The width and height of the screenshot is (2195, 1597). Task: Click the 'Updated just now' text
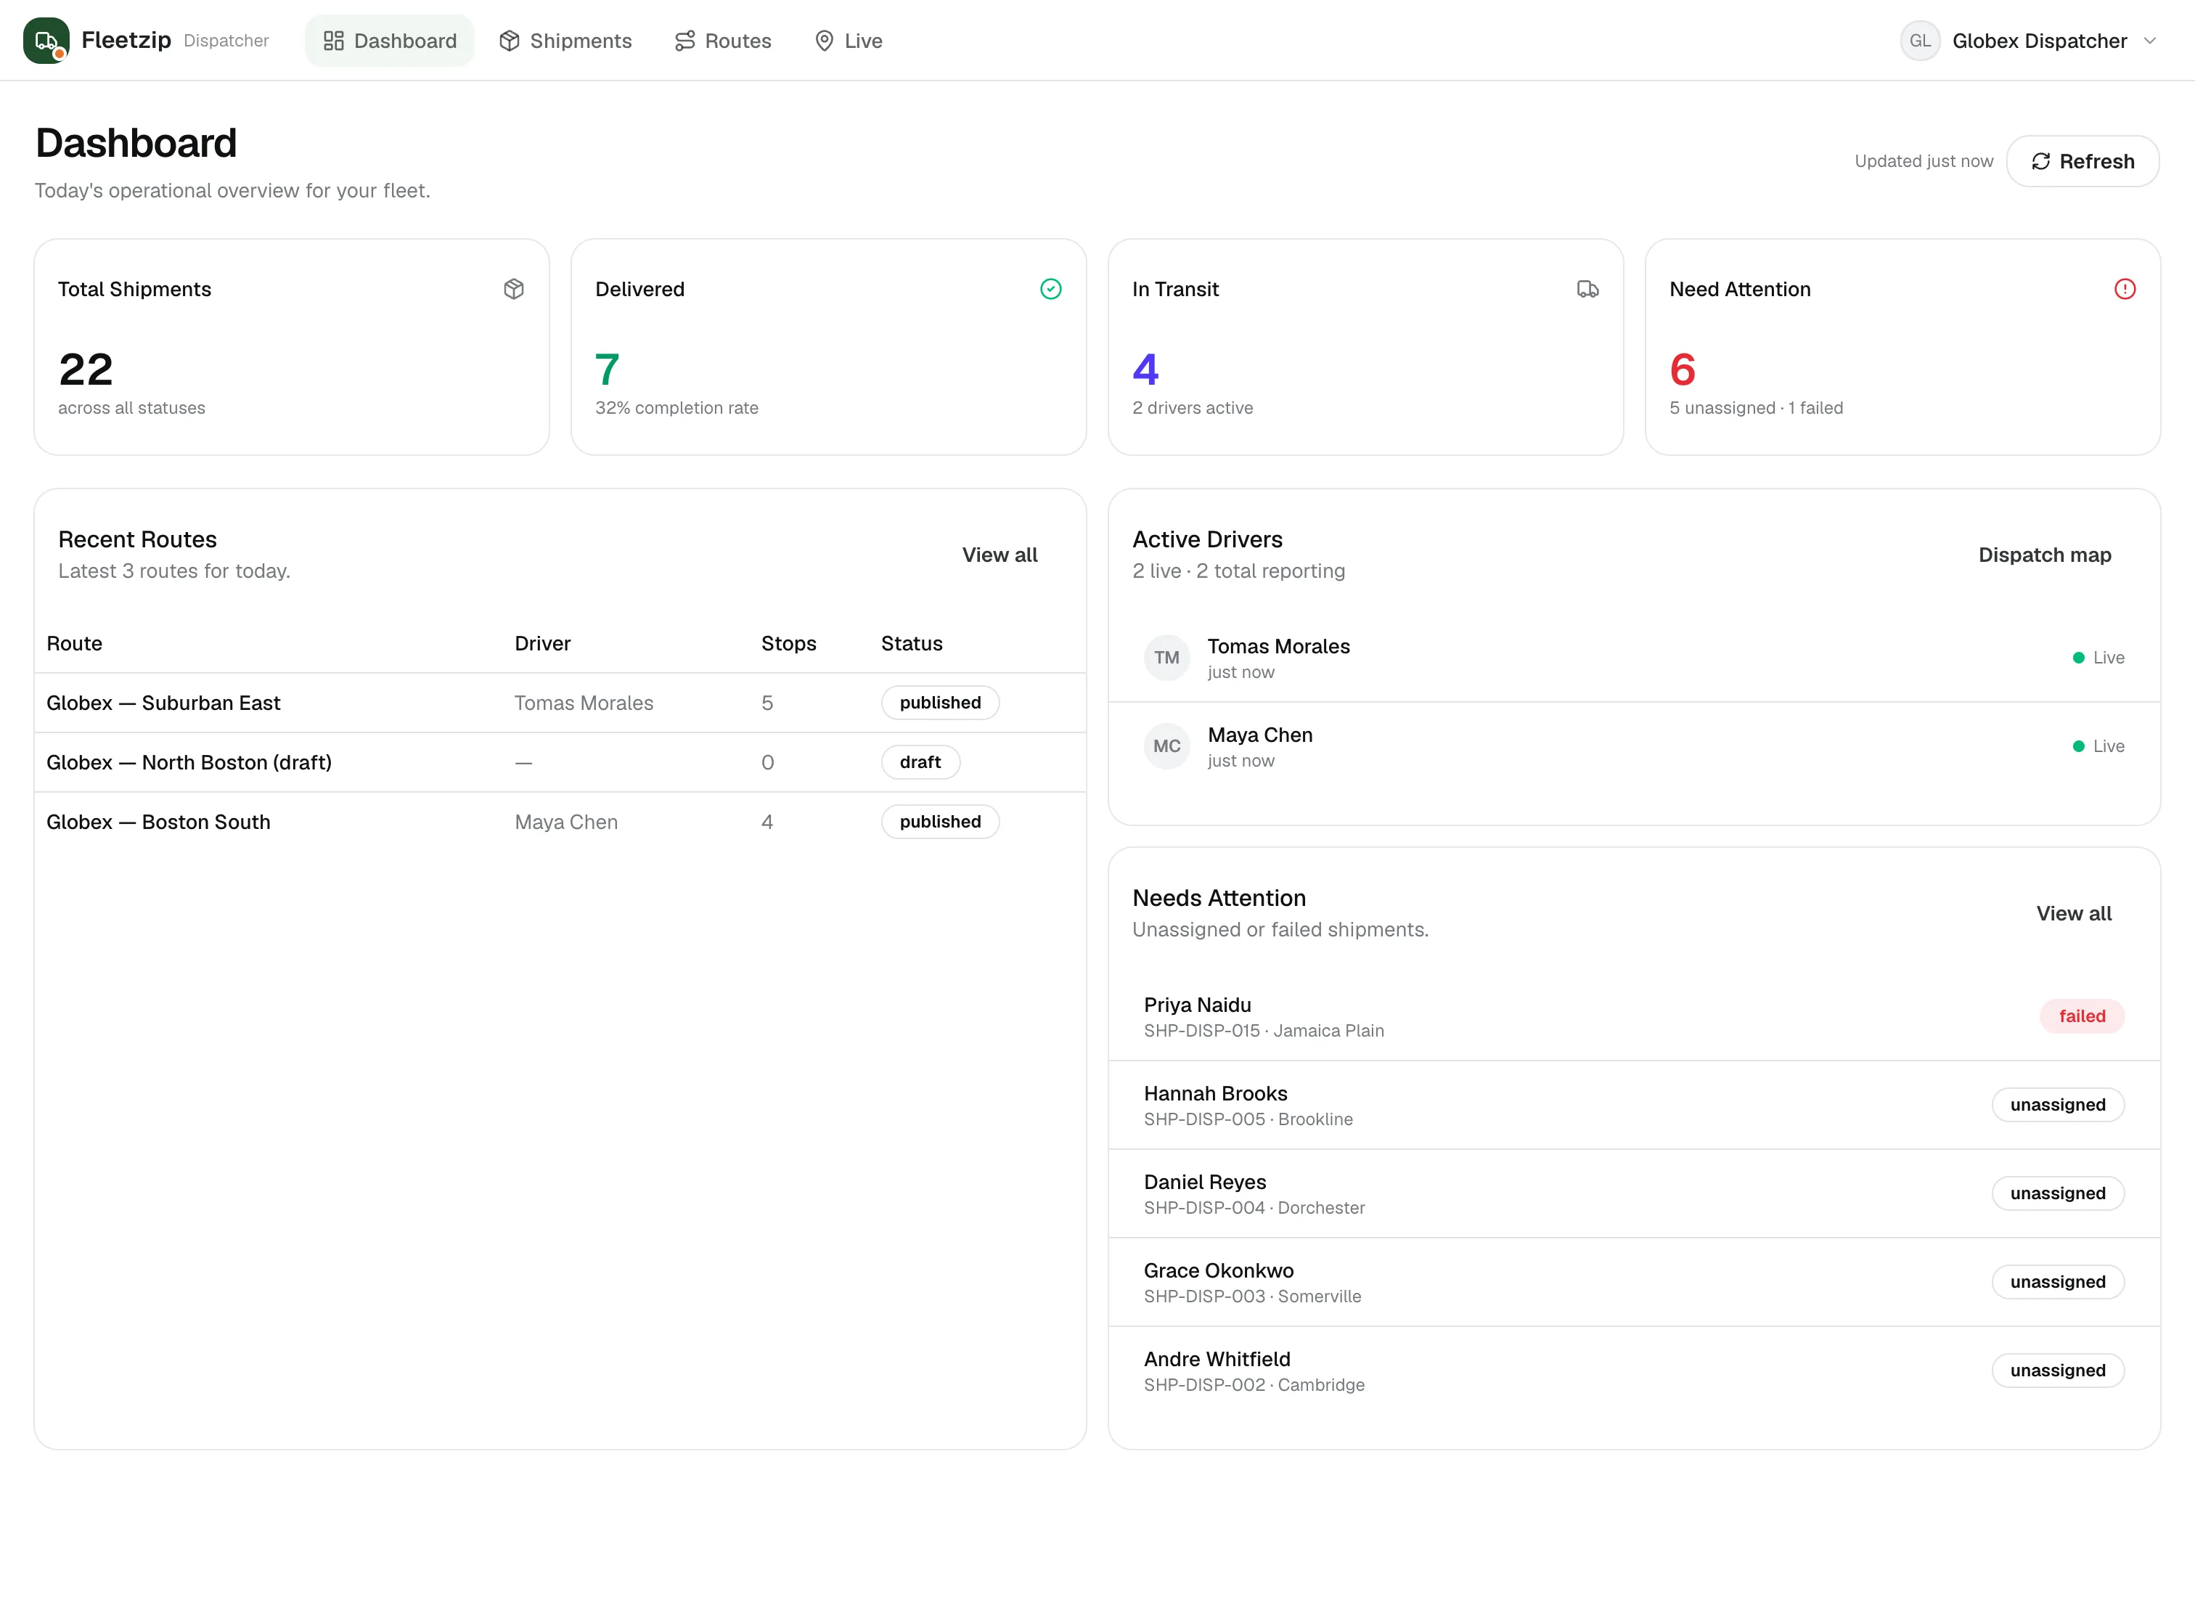[1924, 162]
